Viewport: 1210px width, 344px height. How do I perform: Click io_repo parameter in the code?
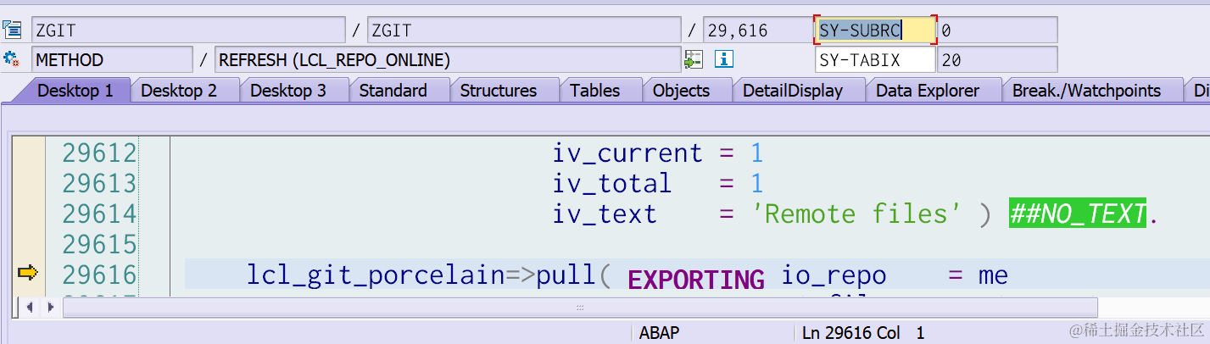[x=834, y=275]
